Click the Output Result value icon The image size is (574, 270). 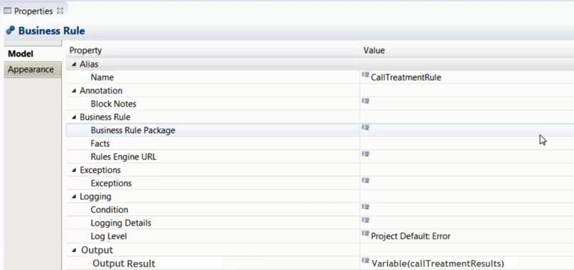pos(365,261)
